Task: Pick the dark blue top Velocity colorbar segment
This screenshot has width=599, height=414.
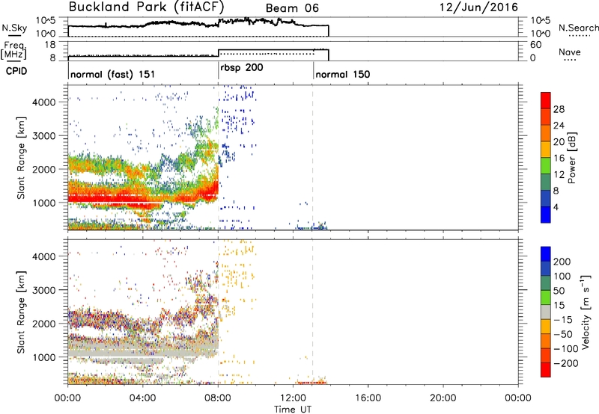Action: 546,254
